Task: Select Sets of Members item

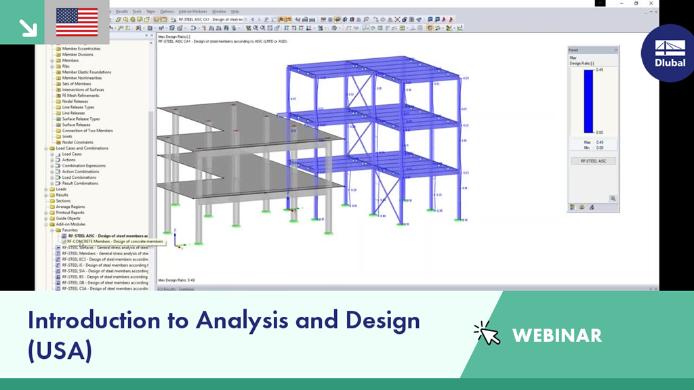Action: coord(76,83)
